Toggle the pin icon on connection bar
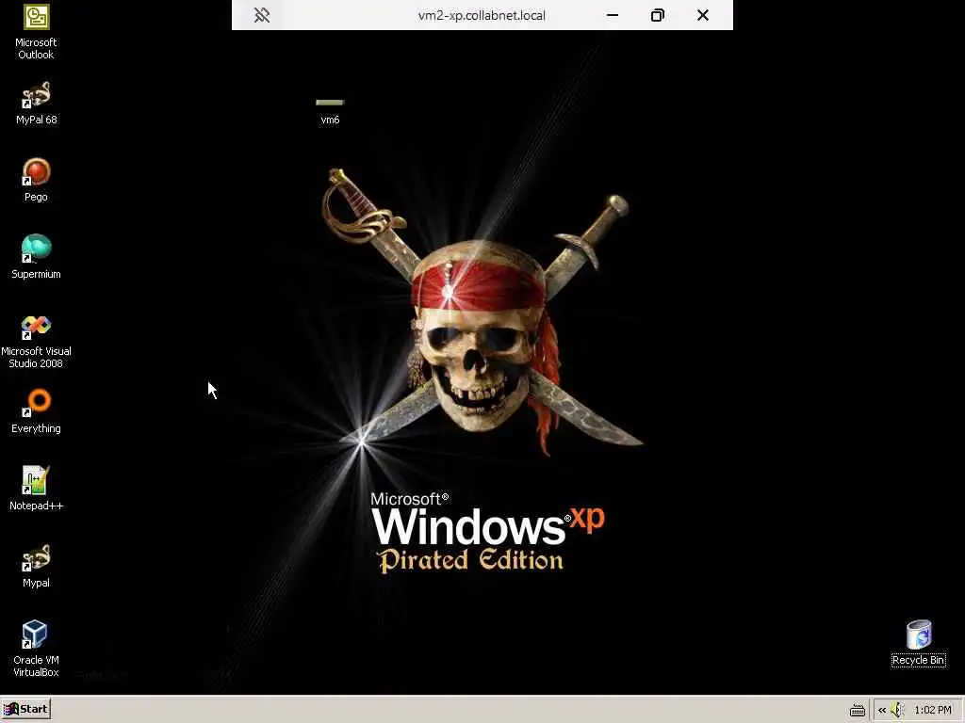Viewport: 965px width, 723px height. click(x=262, y=15)
